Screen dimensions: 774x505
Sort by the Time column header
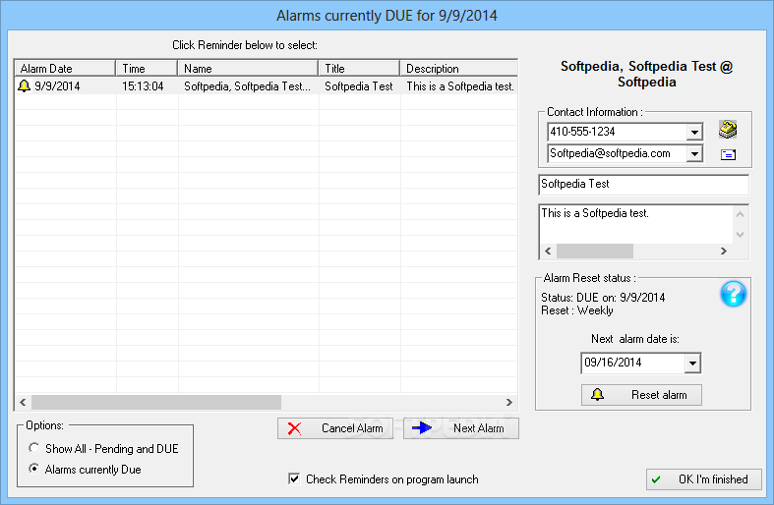pyautogui.click(x=147, y=68)
